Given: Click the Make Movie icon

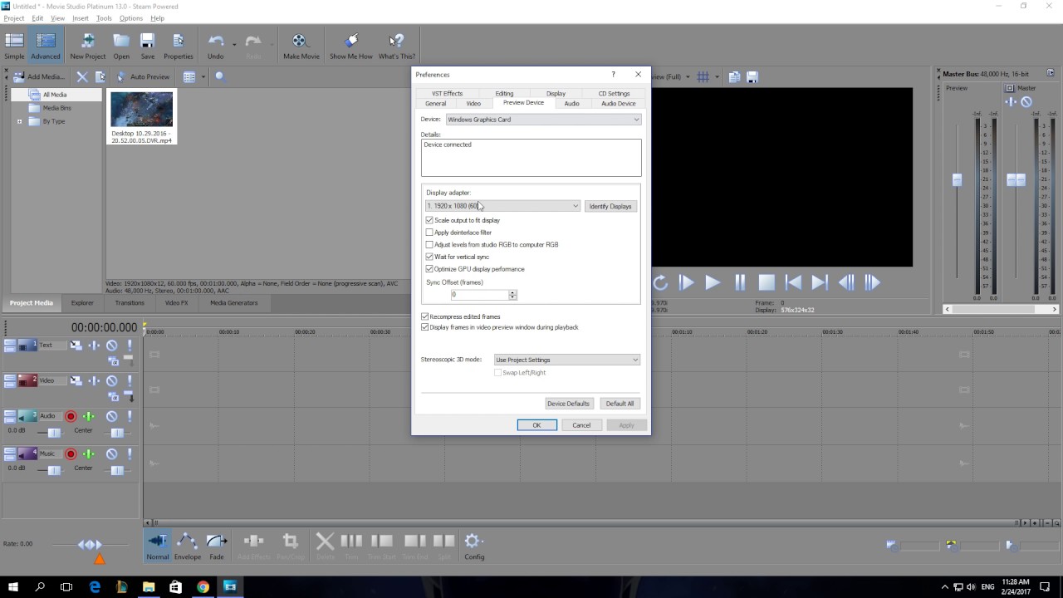Looking at the screenshot, I should [301, 47].
